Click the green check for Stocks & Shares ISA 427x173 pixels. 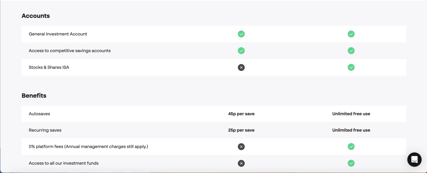(x=351, y=67)
